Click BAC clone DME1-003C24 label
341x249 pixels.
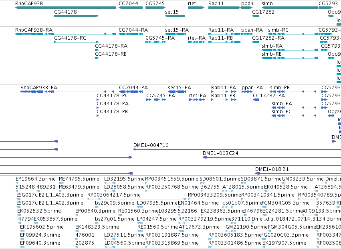click(x=220, y=153)
